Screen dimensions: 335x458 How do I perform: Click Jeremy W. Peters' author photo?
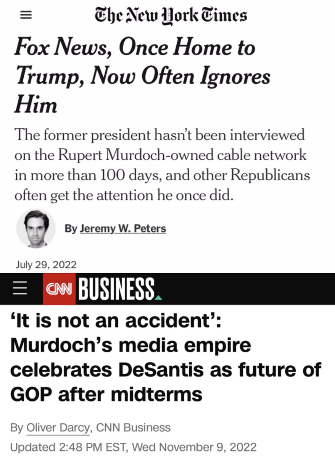[36, 229]
